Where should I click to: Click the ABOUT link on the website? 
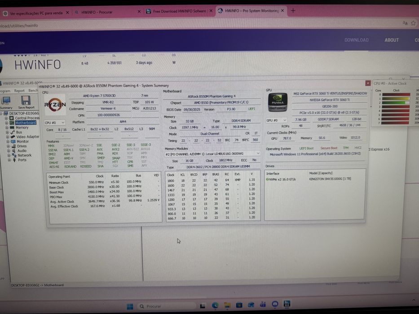click(x=392, y=40)
